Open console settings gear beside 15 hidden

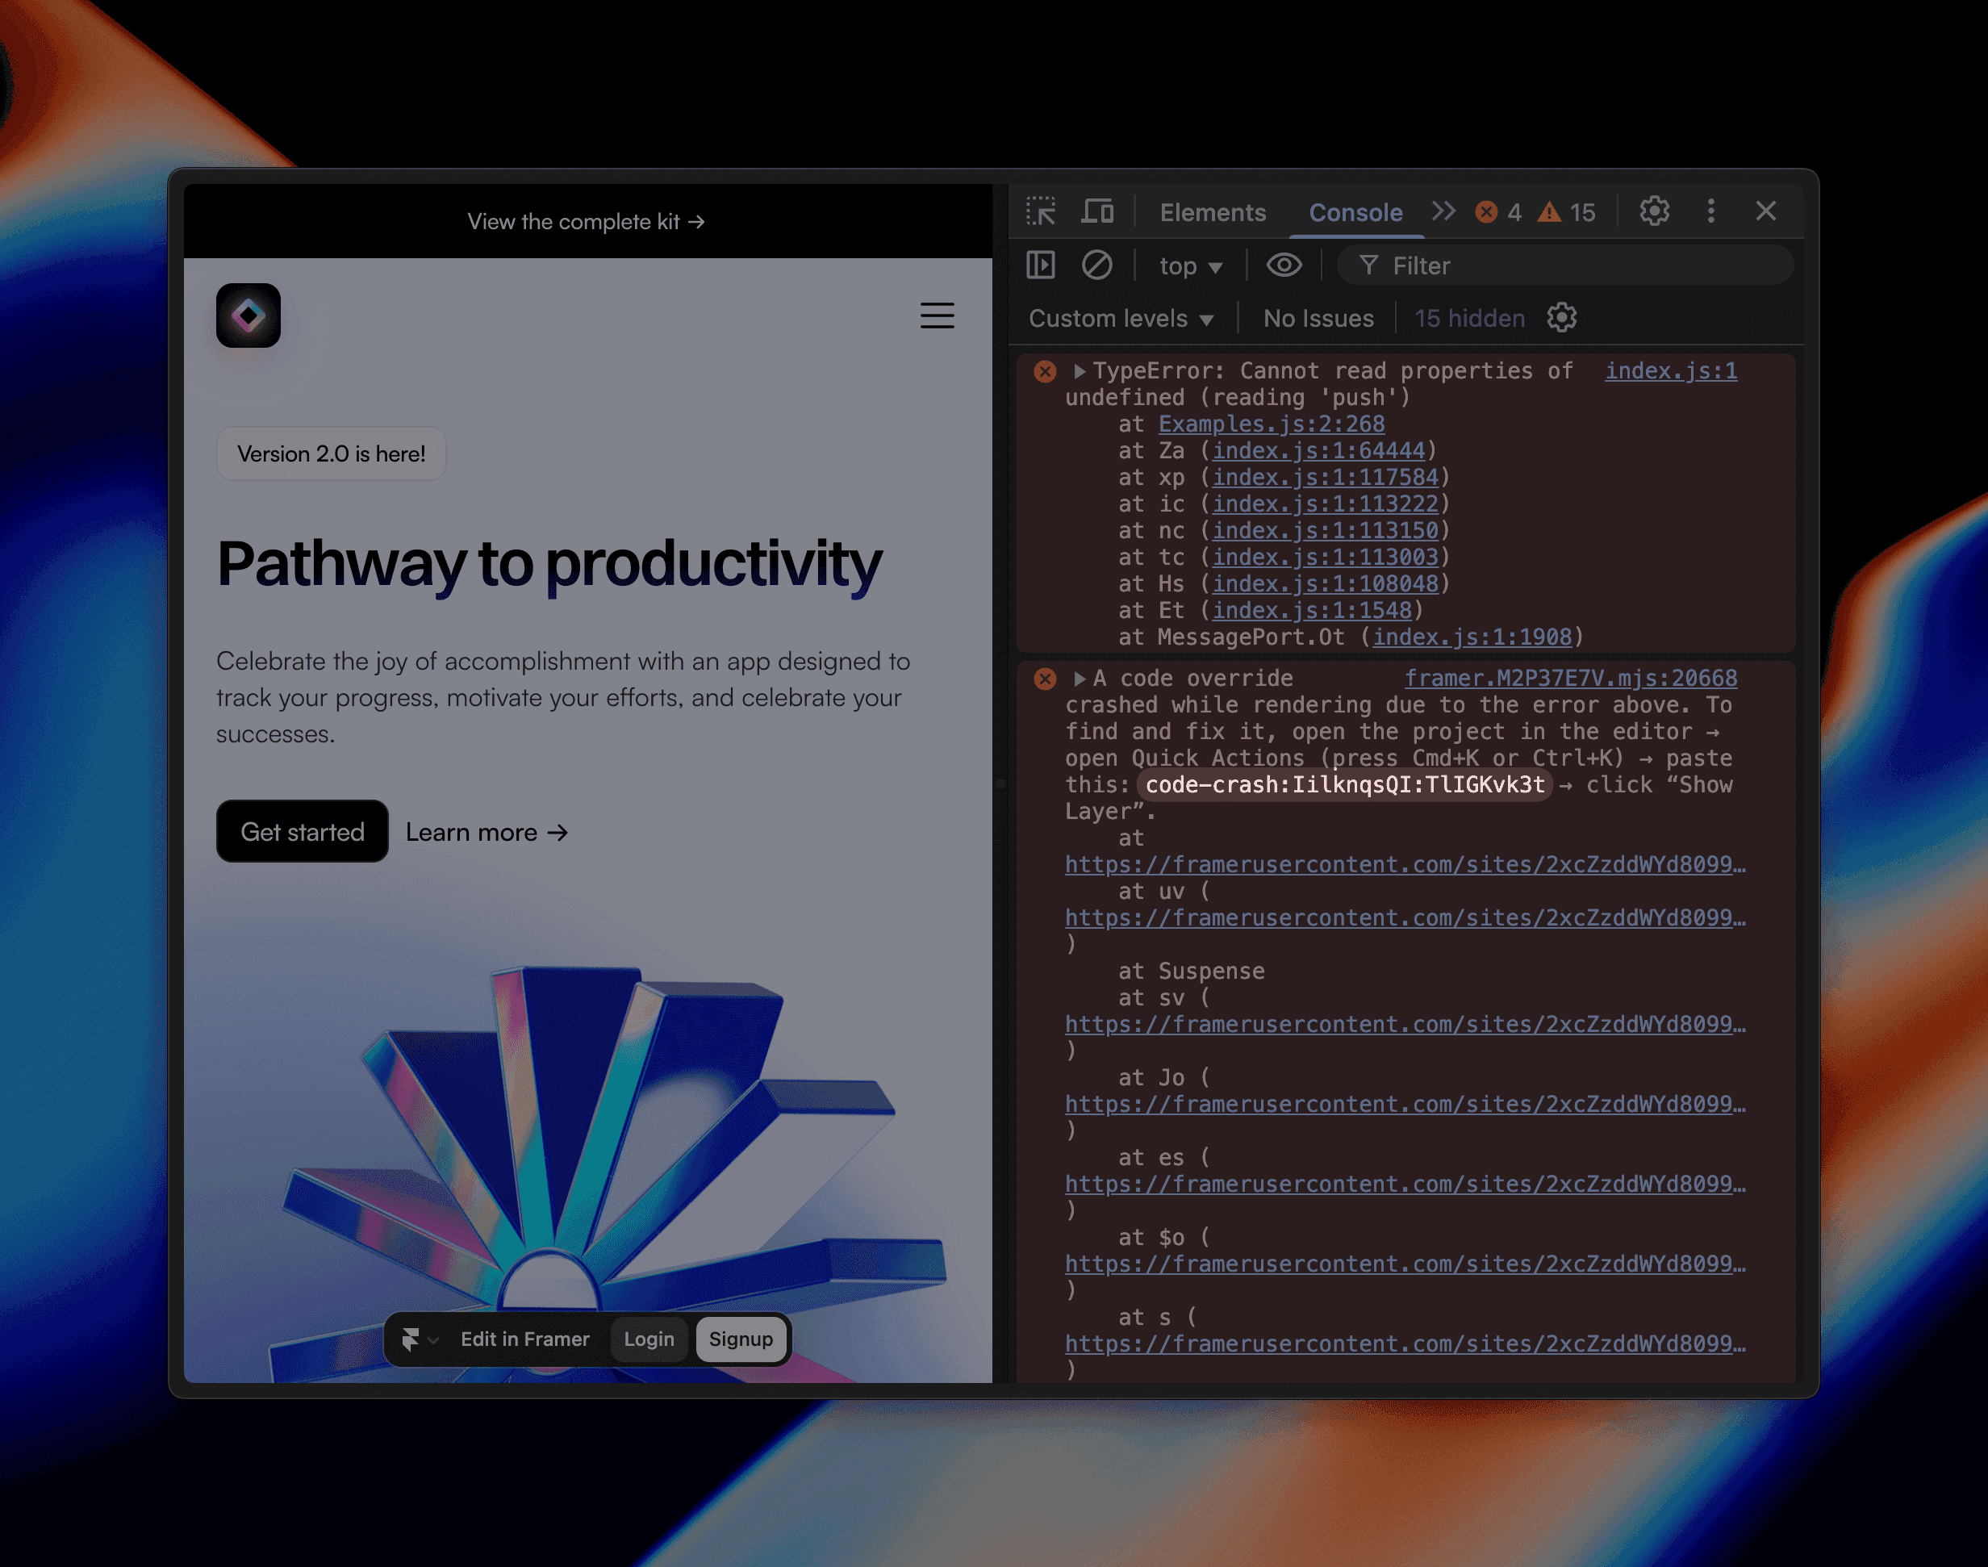coord(1561,319)
